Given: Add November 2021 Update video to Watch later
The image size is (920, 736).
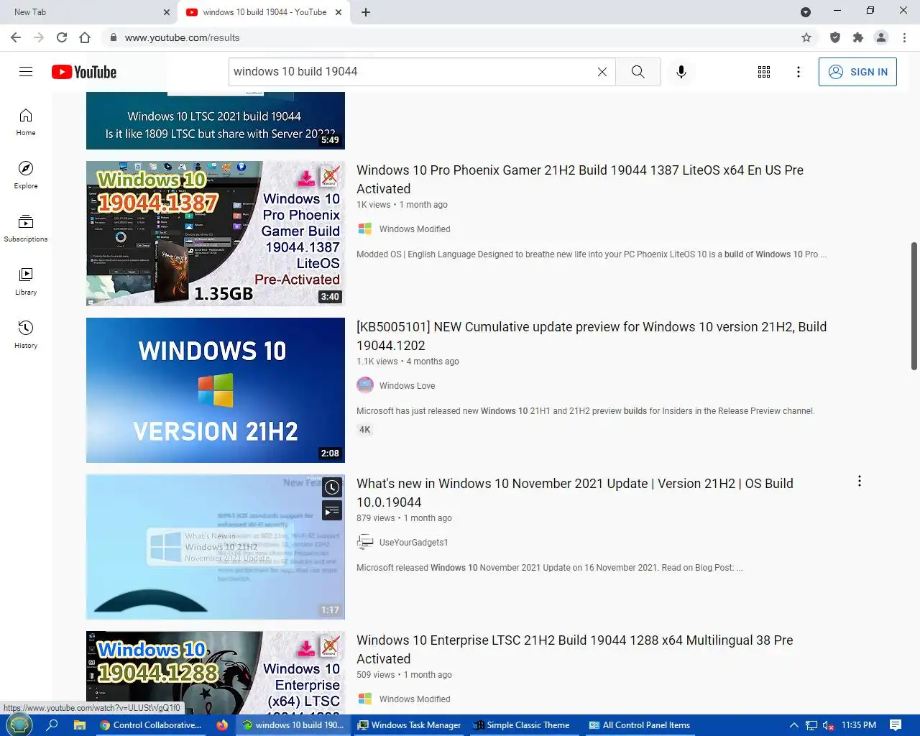Looking at the screenshot, I should [331, 487].
